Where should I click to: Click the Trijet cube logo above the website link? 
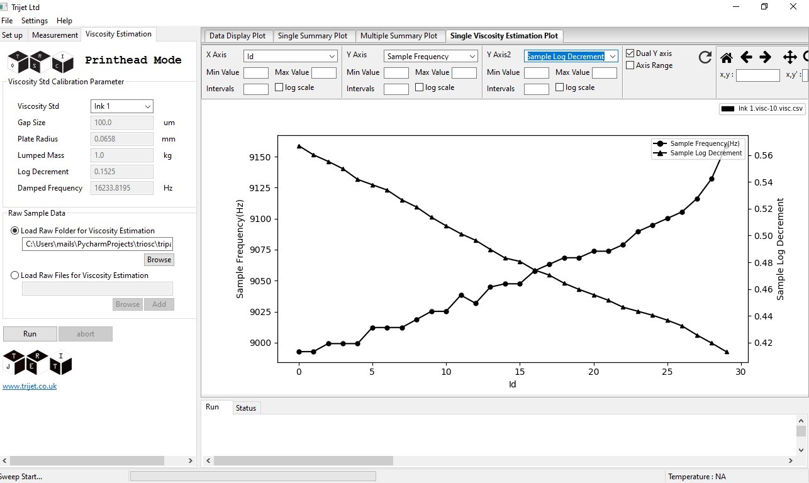(38, 363)
